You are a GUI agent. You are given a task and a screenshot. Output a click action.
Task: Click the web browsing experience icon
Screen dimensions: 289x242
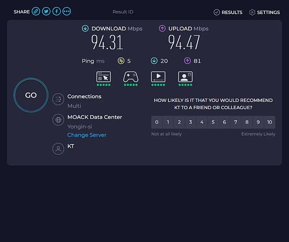[104, 77]
